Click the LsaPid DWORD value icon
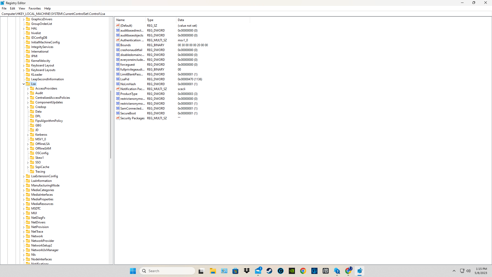 (118, 79)
